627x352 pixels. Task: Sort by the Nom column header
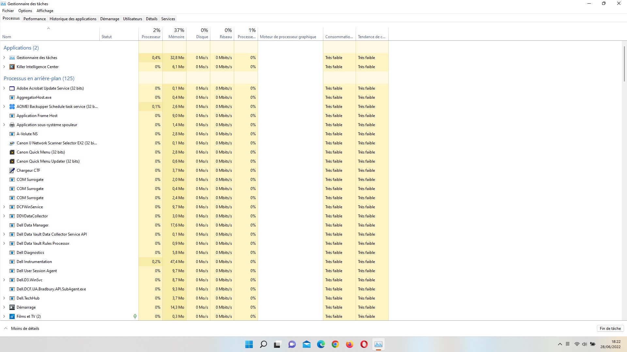pos(50,33)
